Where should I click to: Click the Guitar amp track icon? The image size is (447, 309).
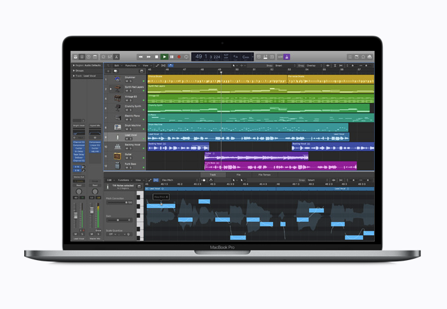pyautogui.click(x=118, y=156)
